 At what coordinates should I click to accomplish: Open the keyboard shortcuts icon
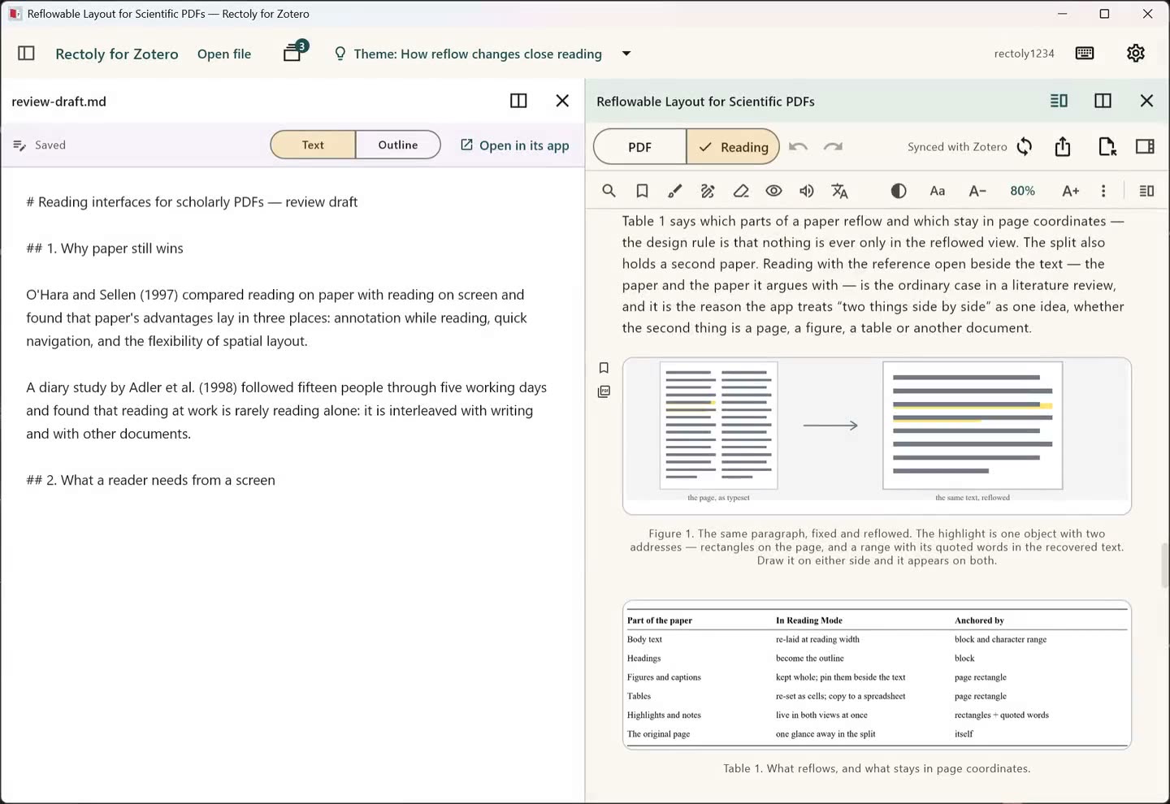pos(1085,53)
